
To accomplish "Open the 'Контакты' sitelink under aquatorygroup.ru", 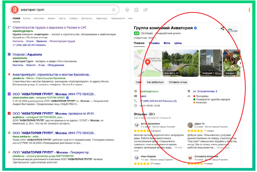I will coord(18,41).
